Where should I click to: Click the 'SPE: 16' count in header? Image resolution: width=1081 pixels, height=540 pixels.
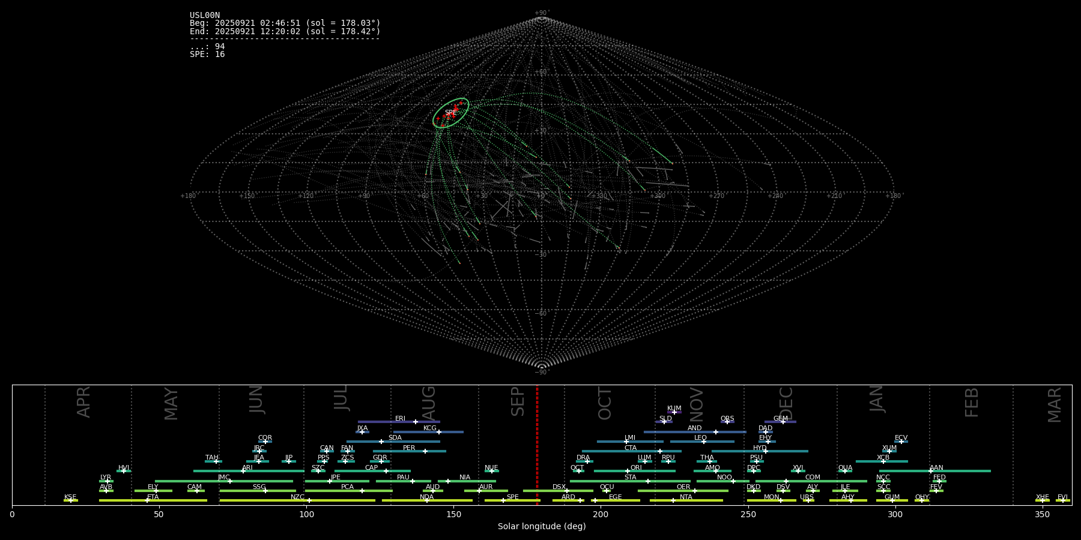pyautogui.click(x=207, y=55)
